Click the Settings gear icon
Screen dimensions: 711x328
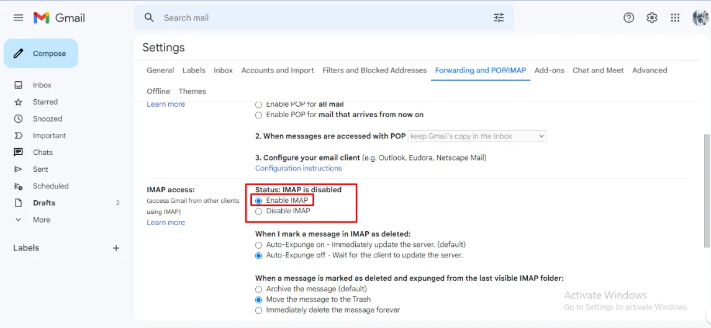[x=651, y=18]
